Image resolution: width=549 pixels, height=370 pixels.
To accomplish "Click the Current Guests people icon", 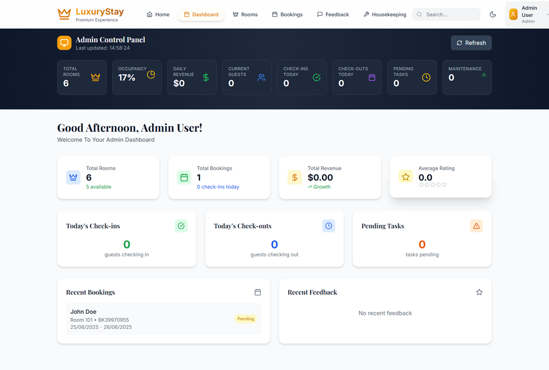I will (x=261, y=78).
